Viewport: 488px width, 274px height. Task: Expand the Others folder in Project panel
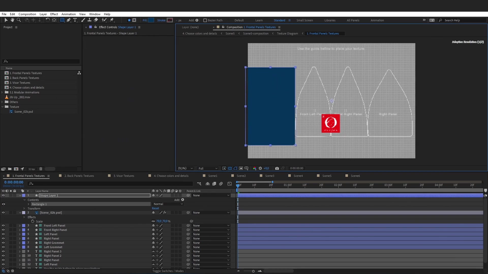[2, 102]
